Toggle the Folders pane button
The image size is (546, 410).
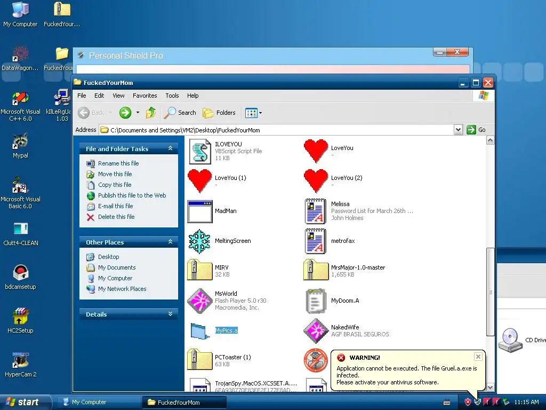[219, 113]
